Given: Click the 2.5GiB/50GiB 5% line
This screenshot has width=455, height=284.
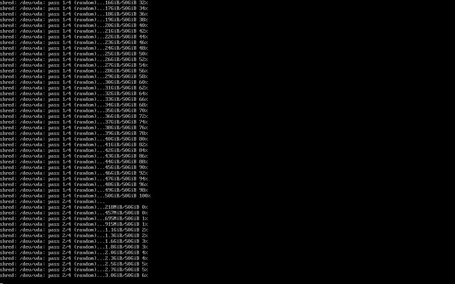Looking at the screenshot, I should (74, 264).
